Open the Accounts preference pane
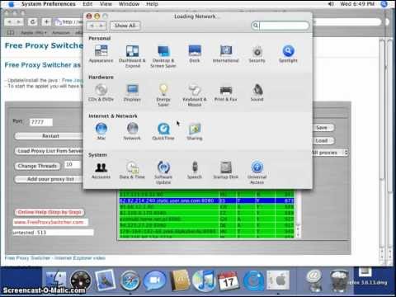The height and width of the screenshot is (297, 396). click(101, 171)
